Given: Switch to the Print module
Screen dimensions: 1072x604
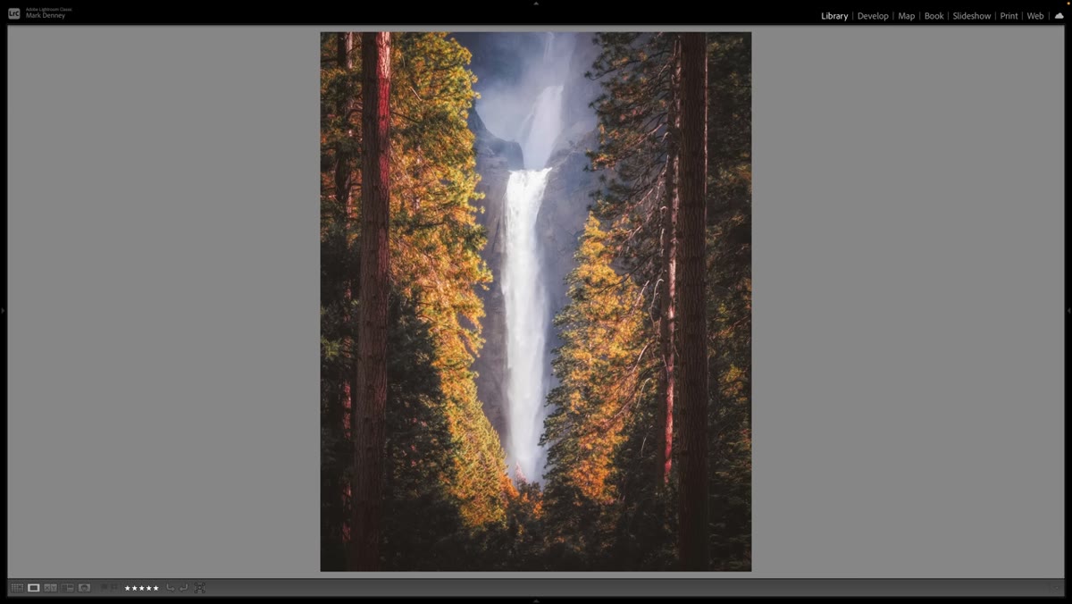Looking at the screenshot, I should pyautogui.click(x=1009, y=16).
